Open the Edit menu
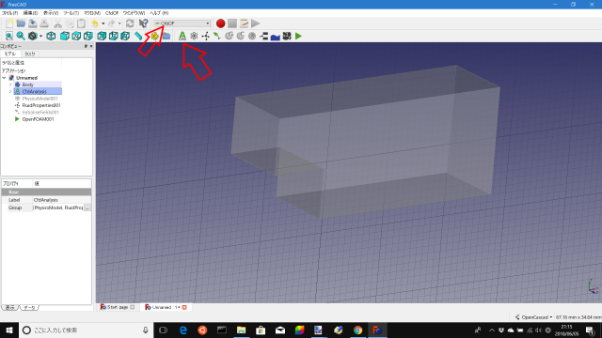The height and width of the screenshot is (338, 602). 31,13
